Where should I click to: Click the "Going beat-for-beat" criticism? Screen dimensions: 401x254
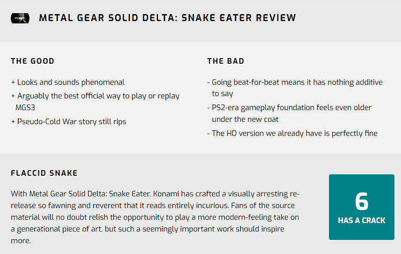pyautogui.click(x=297, y=82)
